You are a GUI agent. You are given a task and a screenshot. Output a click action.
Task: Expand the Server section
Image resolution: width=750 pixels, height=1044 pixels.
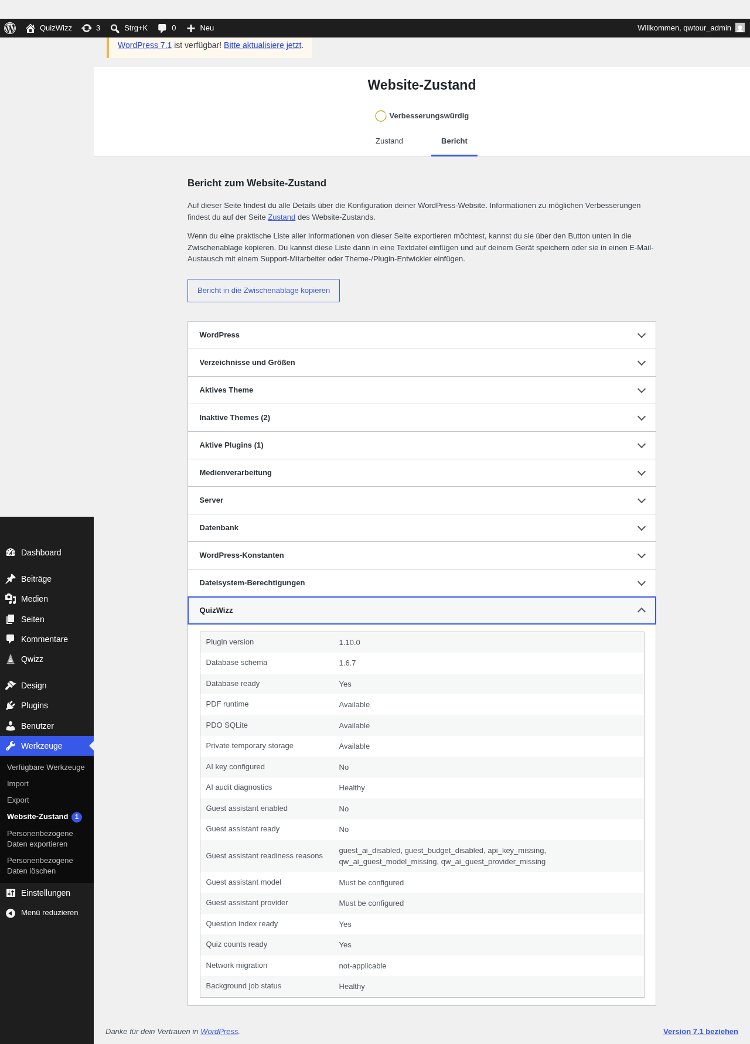pyautogui.click(x=422, y=500)
